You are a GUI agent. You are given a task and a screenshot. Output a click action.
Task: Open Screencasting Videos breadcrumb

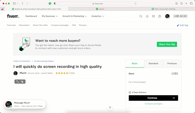coord(44,61)
